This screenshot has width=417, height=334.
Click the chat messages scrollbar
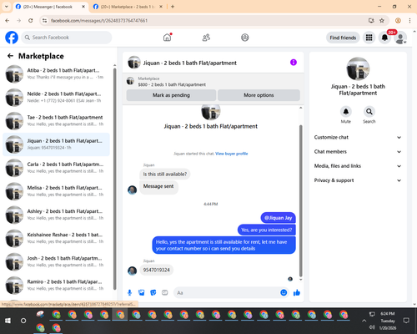coord(300,200)
